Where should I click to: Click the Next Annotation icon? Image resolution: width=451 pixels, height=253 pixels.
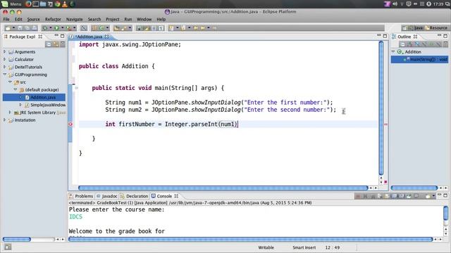pos(171,28)
